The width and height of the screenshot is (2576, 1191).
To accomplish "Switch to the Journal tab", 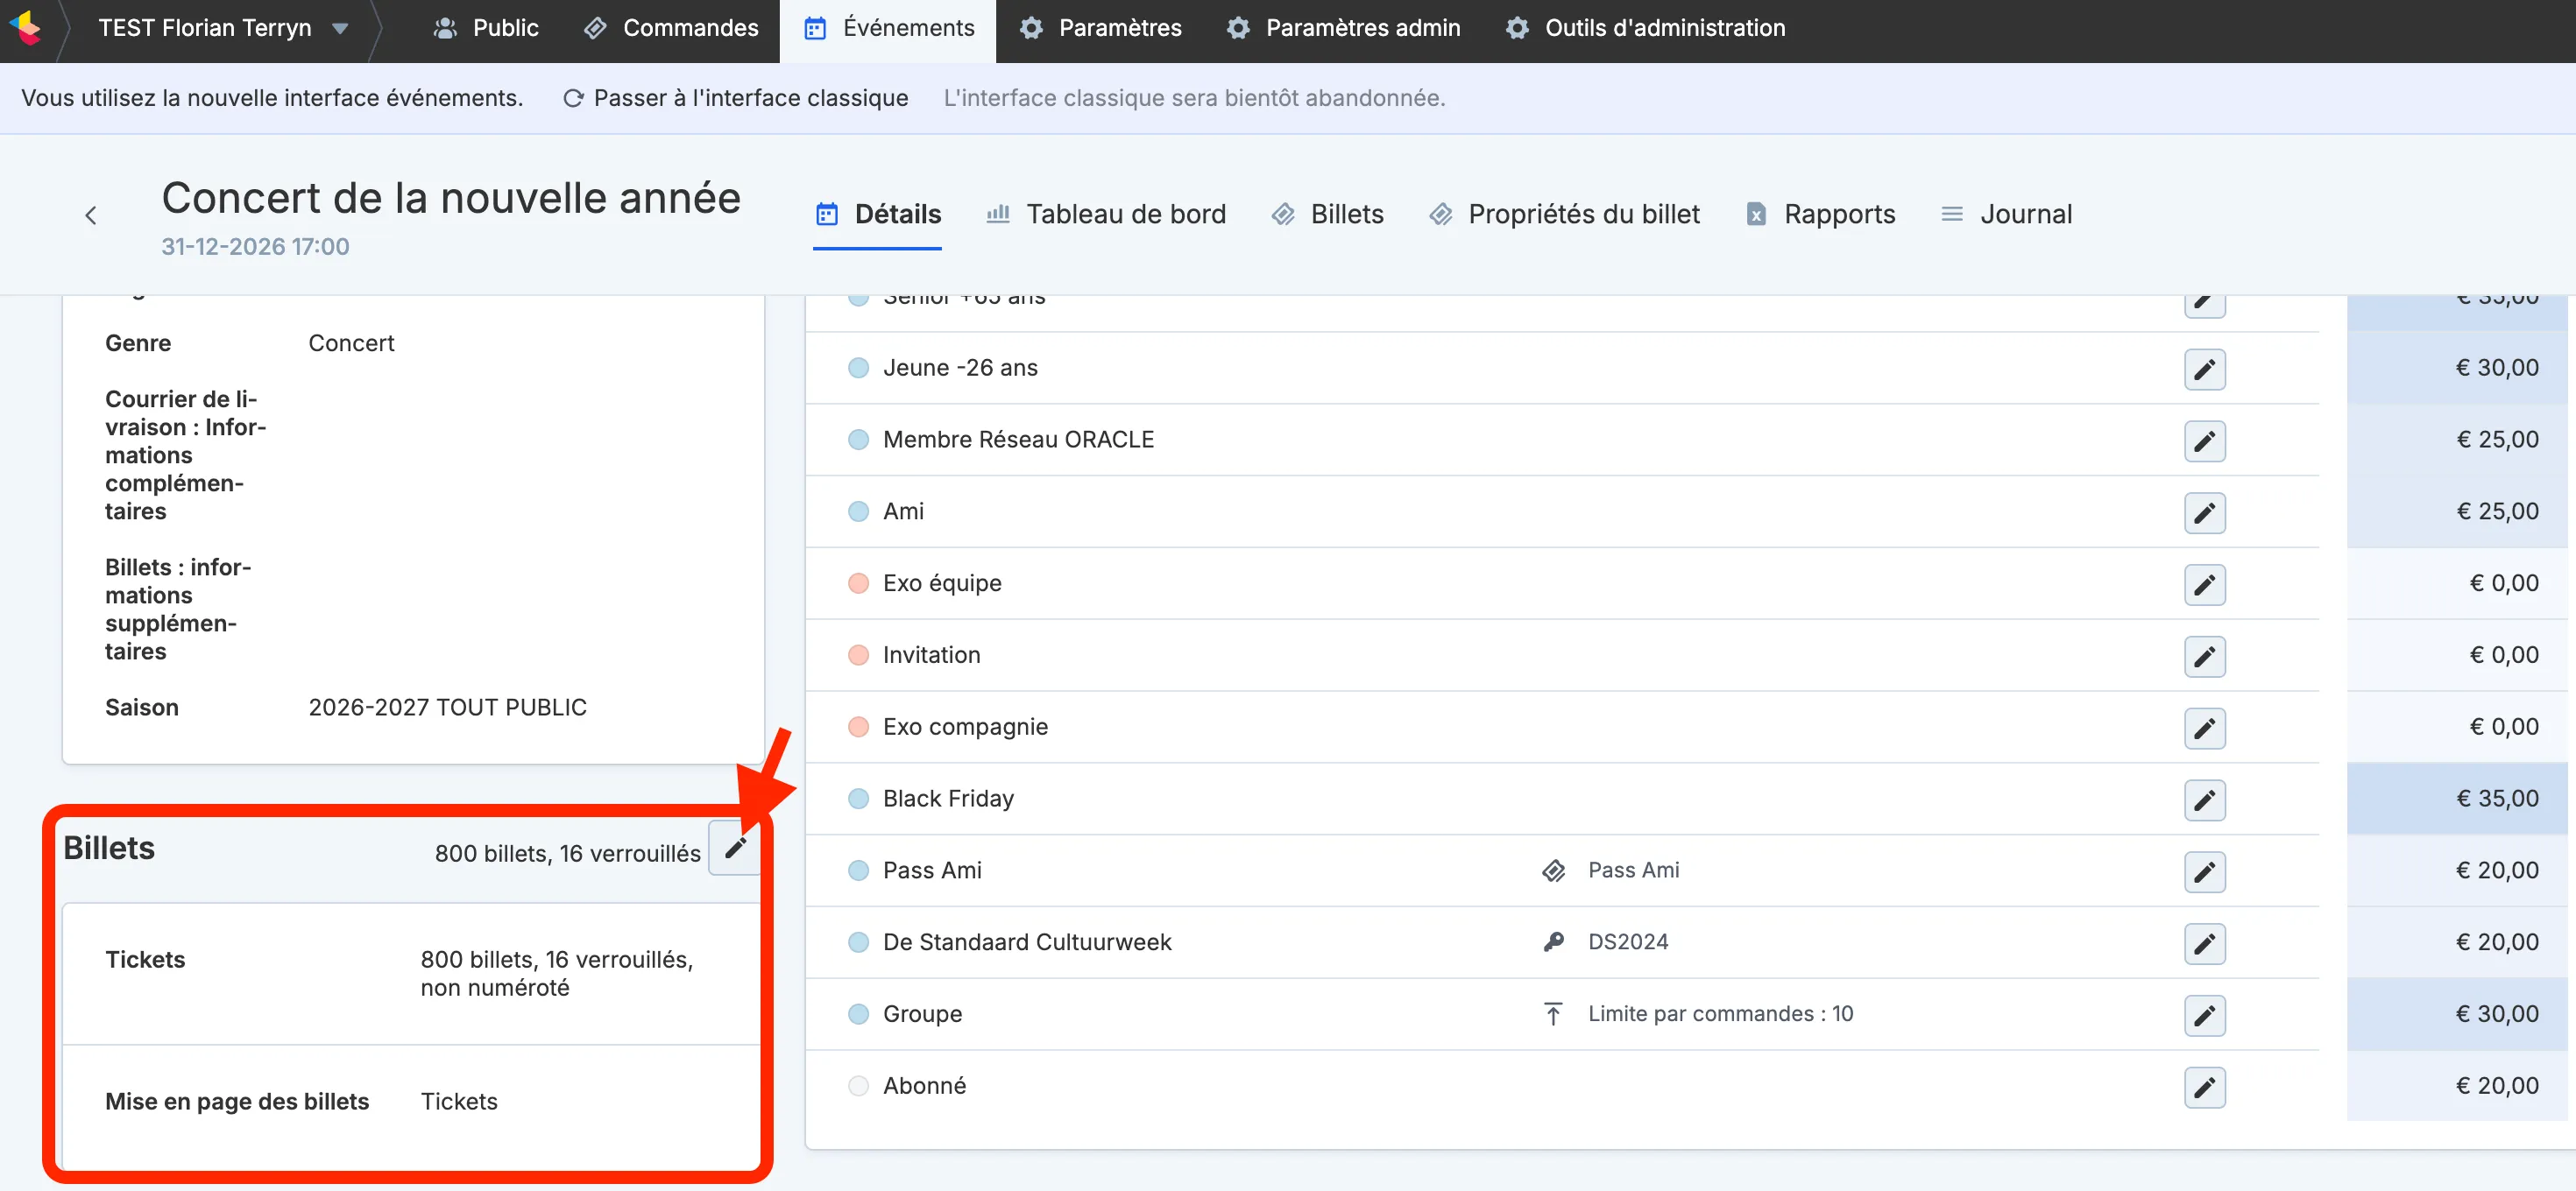I will tap(2006, 215).
